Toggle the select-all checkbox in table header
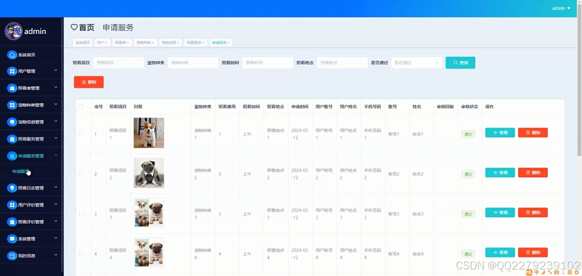 point(81,106)
